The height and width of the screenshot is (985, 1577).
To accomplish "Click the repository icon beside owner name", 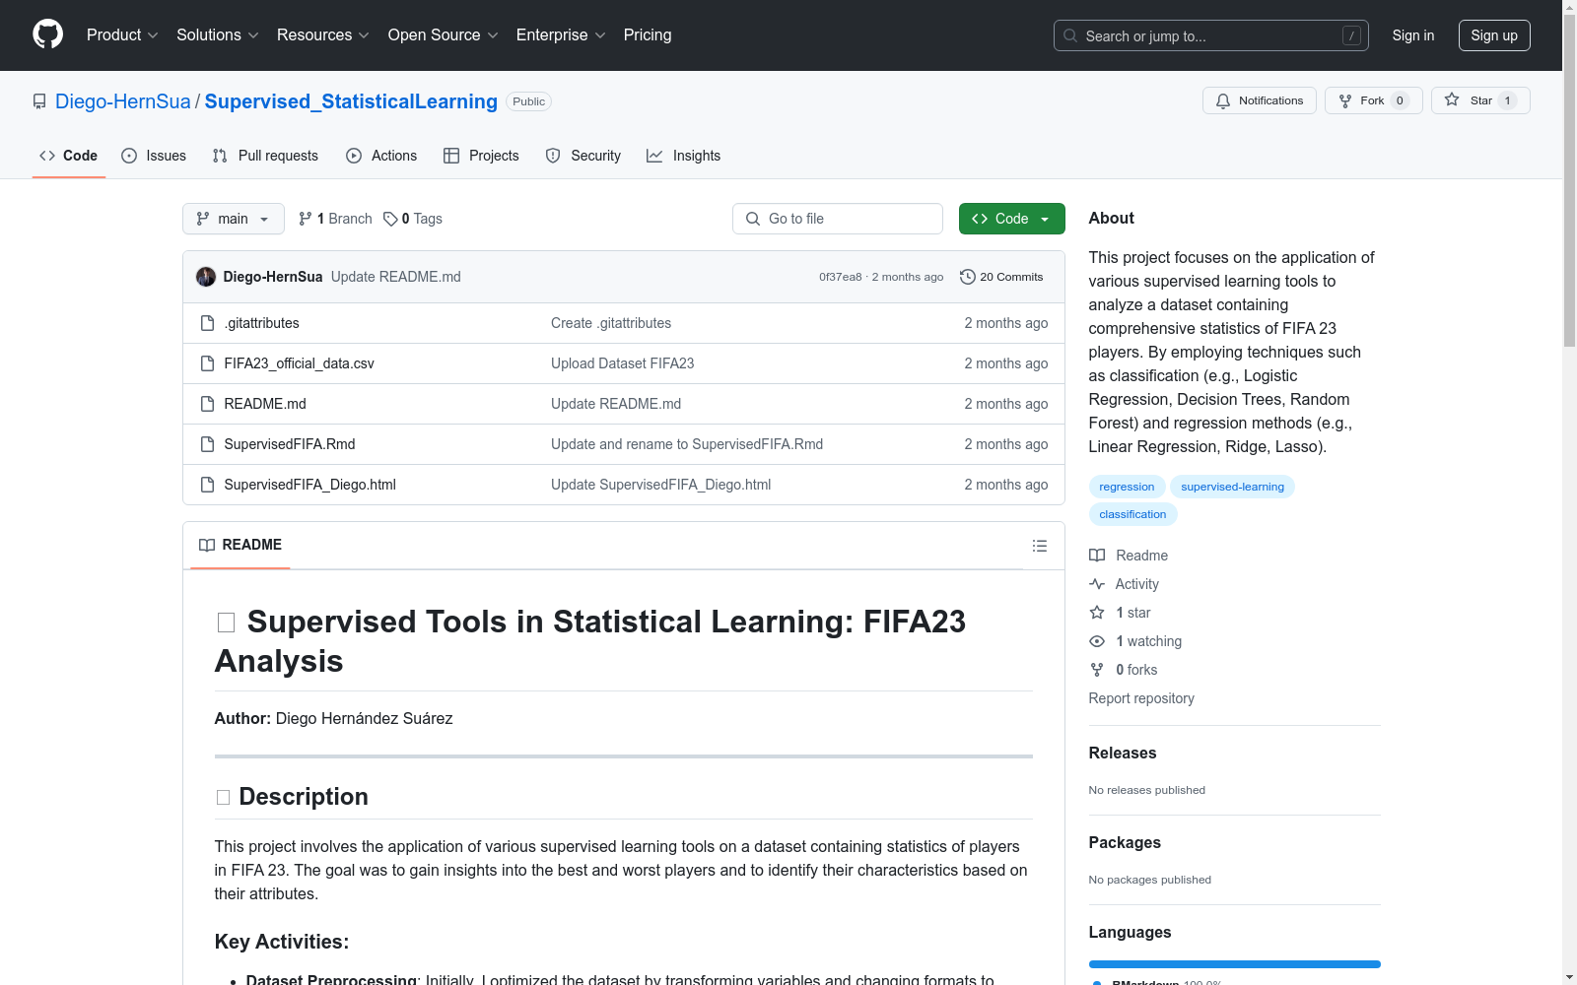I will pyautogui.click(x=39, y=101).
